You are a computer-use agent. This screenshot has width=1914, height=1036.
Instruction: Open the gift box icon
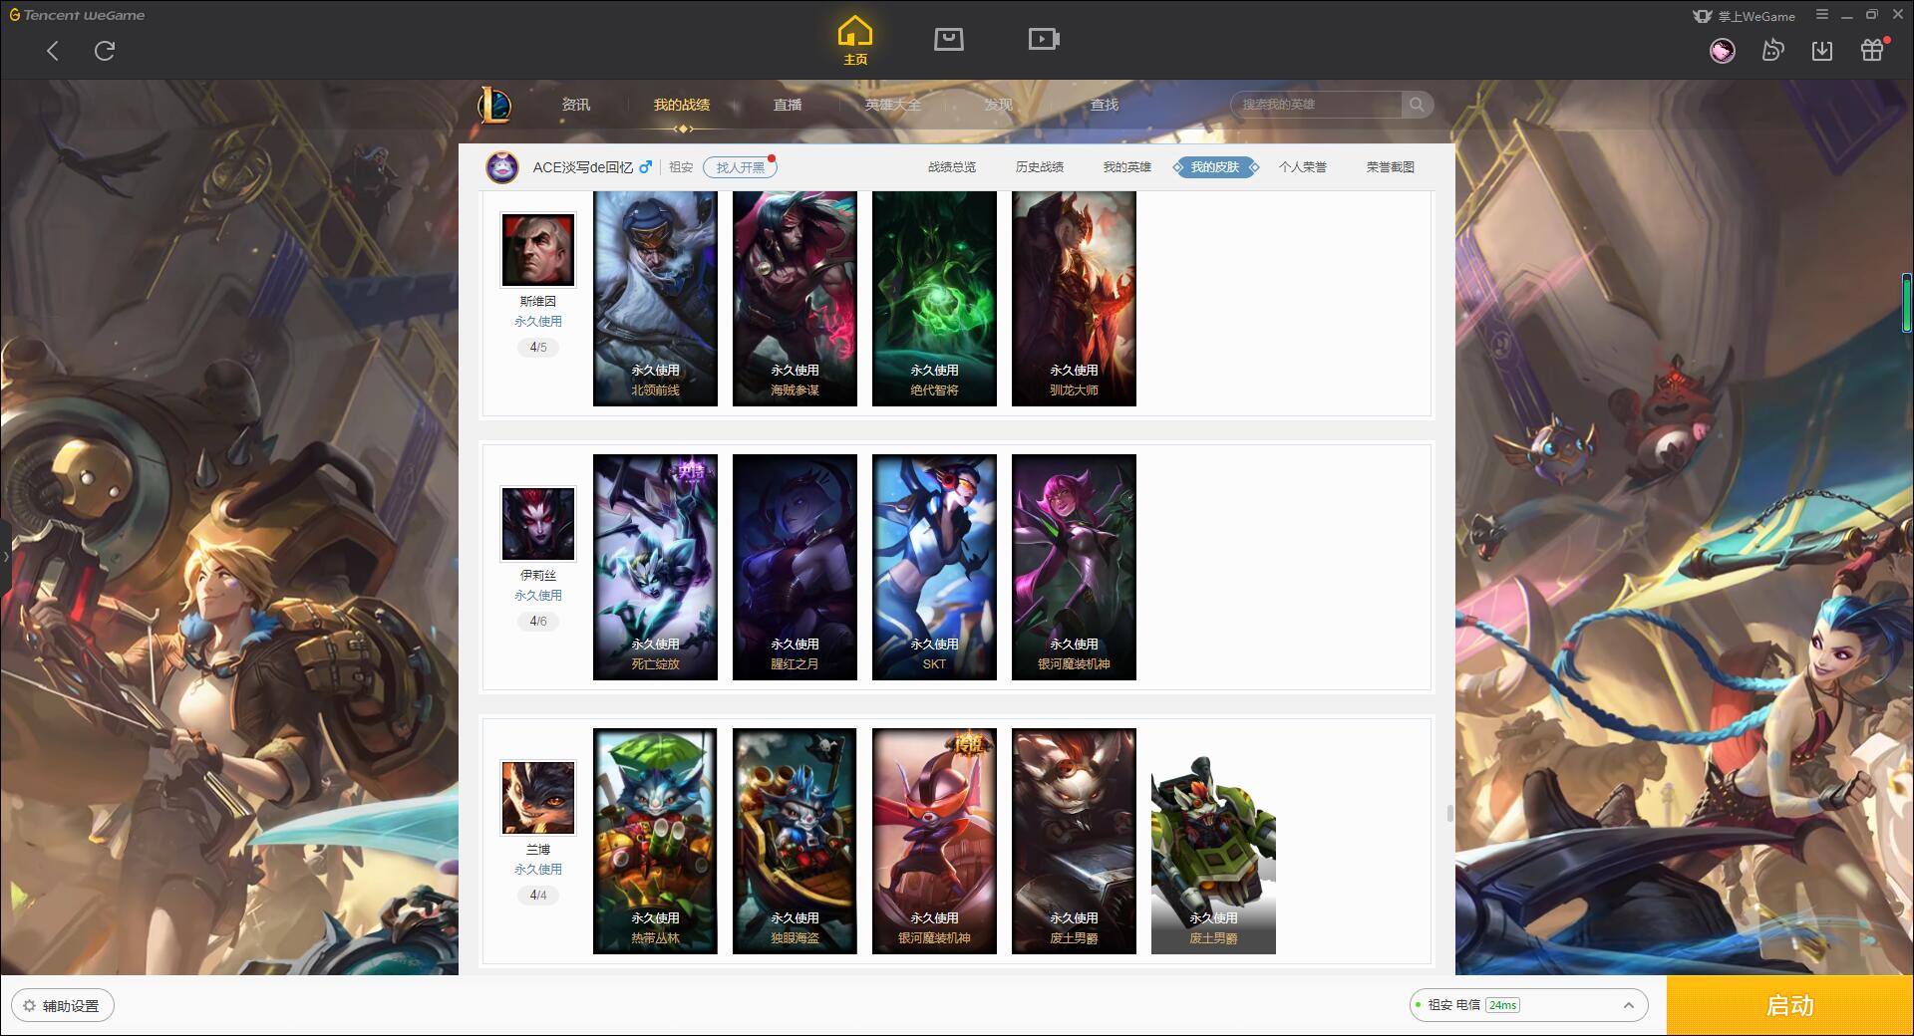(x=1872, y=51)
